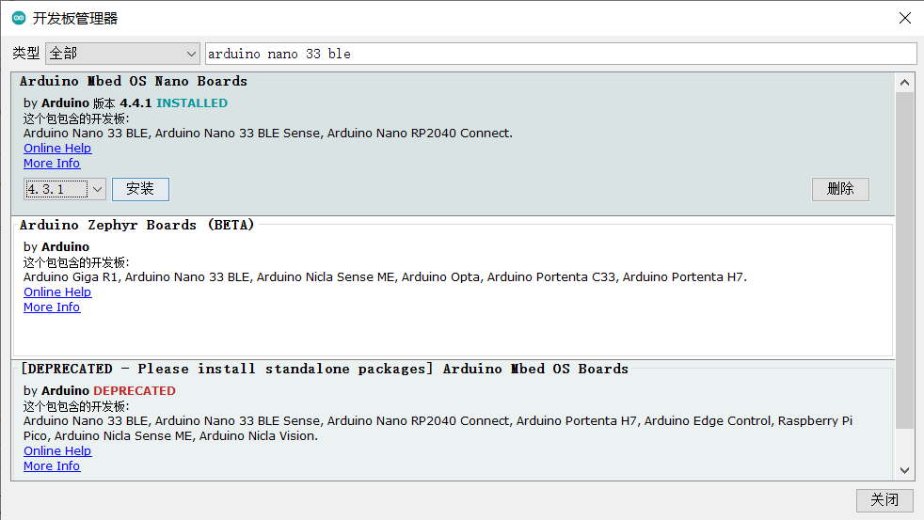Click the Zephyr board list starting Arduino Giga R1
Image resolution: width=924 pixels, height=520 pixels.
385,276
